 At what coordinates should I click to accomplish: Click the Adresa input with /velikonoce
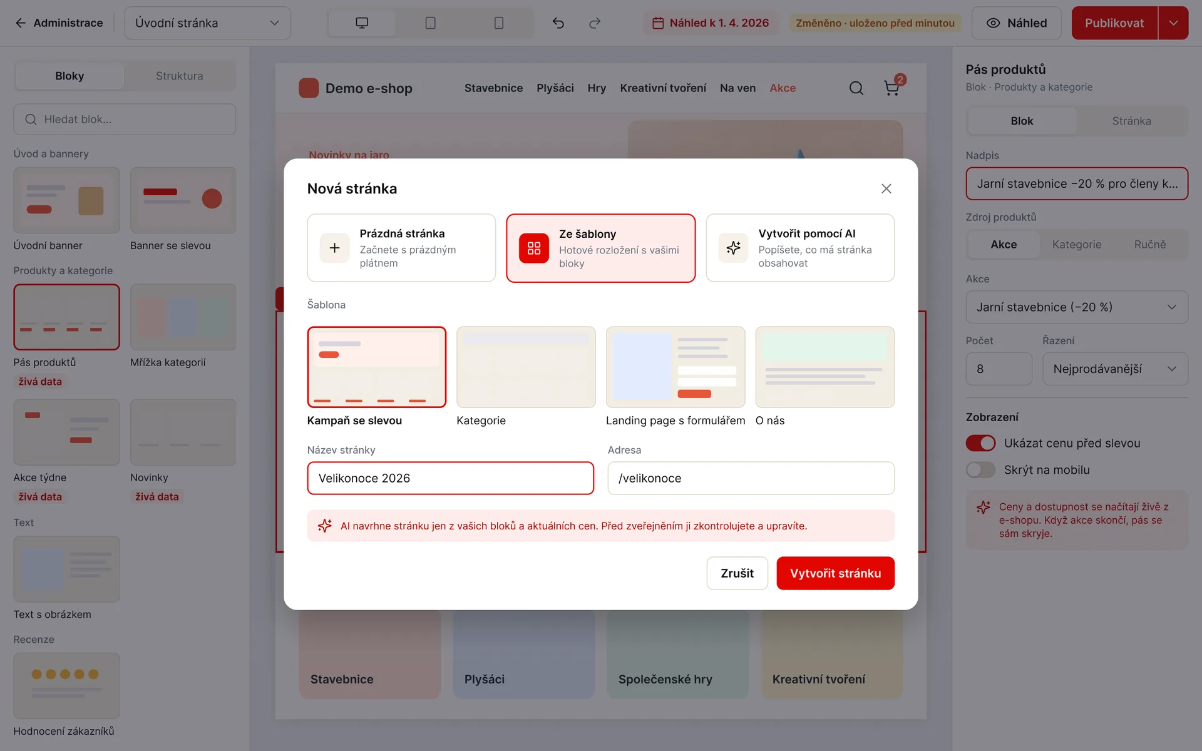pos(751,478)
